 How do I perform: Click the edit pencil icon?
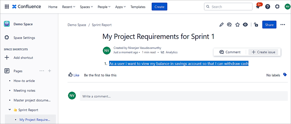[x=221, y=25]
